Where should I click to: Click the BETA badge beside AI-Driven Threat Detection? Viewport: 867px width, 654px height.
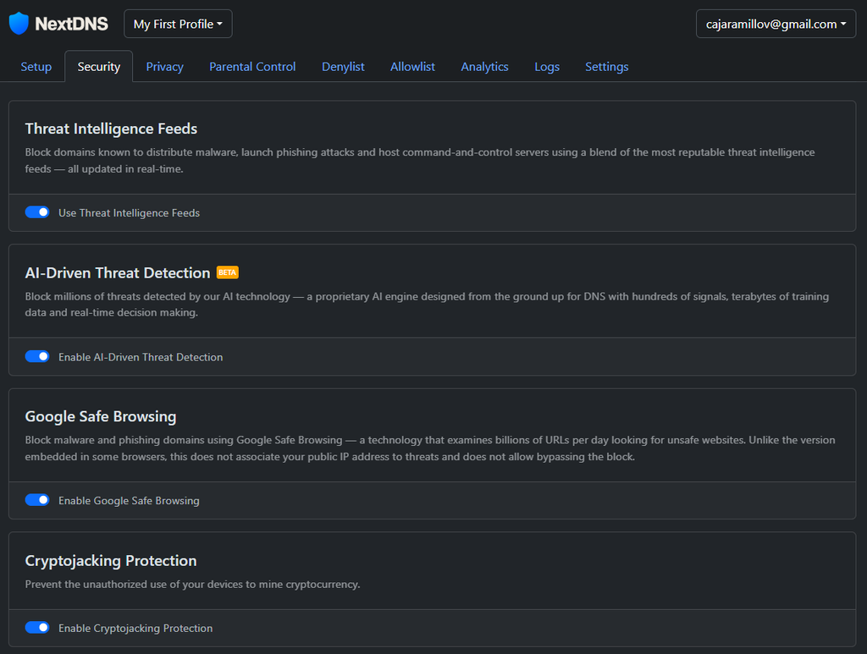pyautogui.click(x=227, y=272)
